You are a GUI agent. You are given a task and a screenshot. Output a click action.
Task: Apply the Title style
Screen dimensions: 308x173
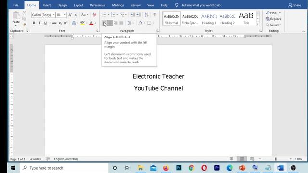pyautogui.click(x=246, y=19)
